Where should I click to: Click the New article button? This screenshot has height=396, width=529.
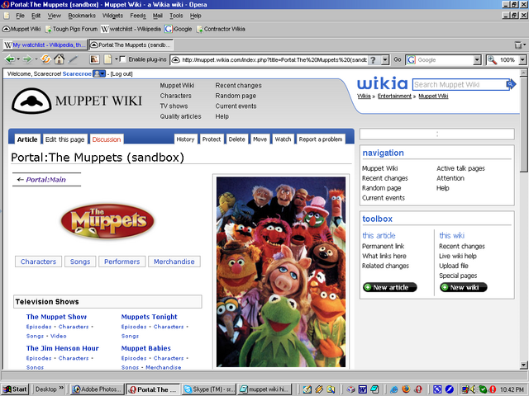coord(389,287)
